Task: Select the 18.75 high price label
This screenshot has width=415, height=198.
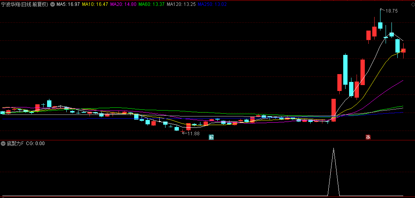Action: (x=391, y=11)
